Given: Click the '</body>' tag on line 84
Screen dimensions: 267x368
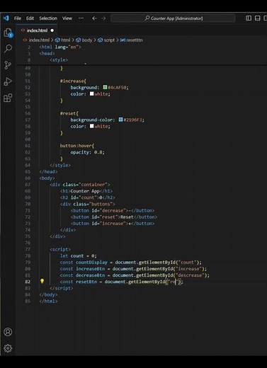Looking at the screenshot, I should click(48, 294).
